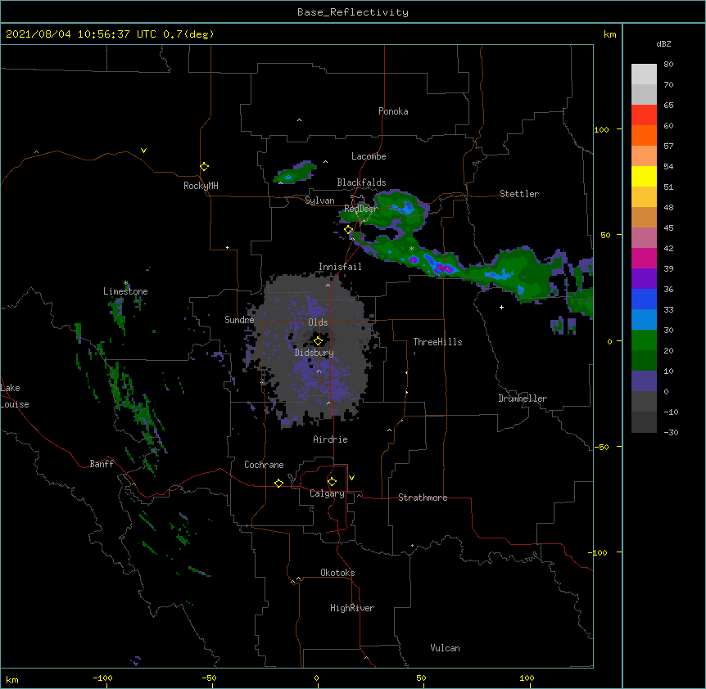Click the RedDeer label

(x=361, y=208)
